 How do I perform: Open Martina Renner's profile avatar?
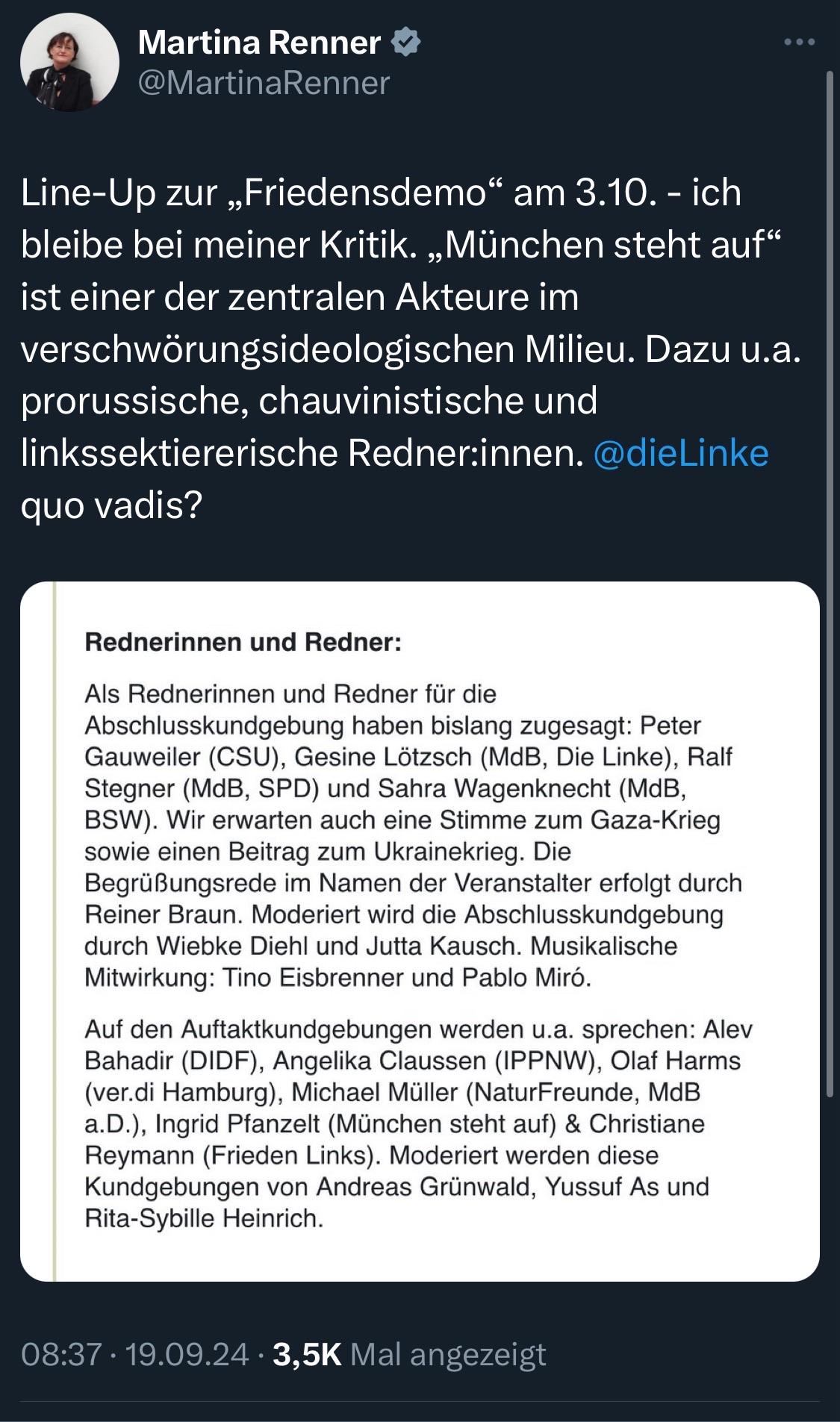point(69,63)
